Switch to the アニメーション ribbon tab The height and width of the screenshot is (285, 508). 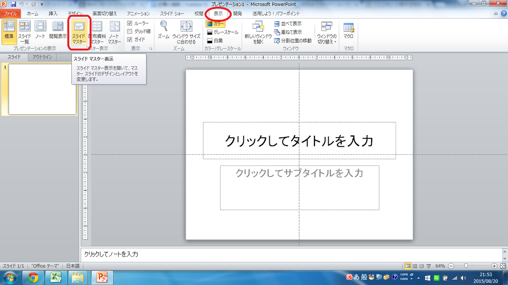[x=138, y=13]
